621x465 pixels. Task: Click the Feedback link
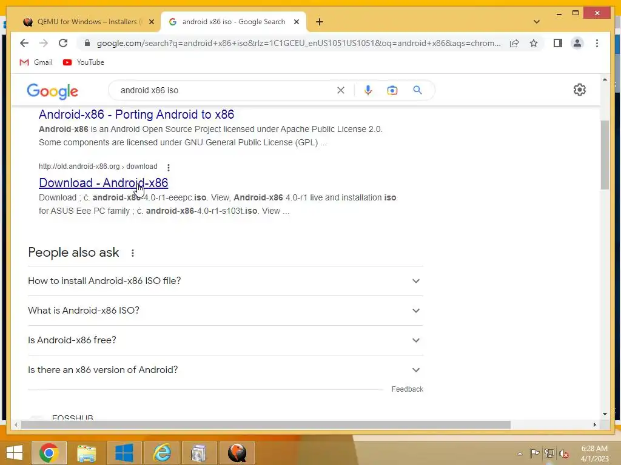click(x=407, y=389)
